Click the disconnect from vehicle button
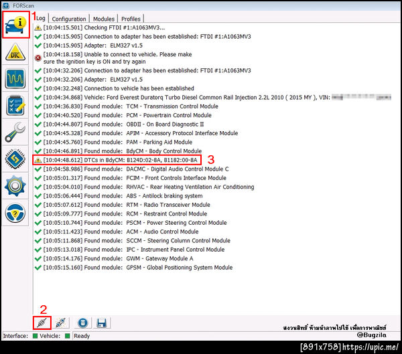The height and width of the screenshot is (354, 402). [x=61, y=323]
